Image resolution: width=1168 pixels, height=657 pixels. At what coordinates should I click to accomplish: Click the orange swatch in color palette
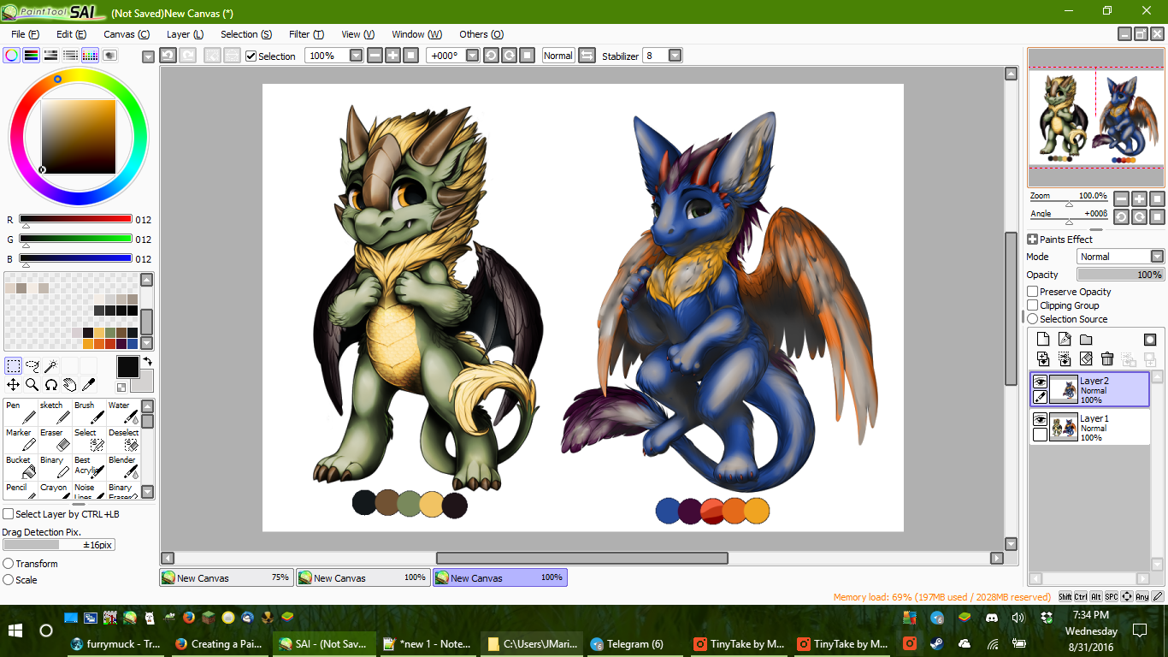pos(99,344)
